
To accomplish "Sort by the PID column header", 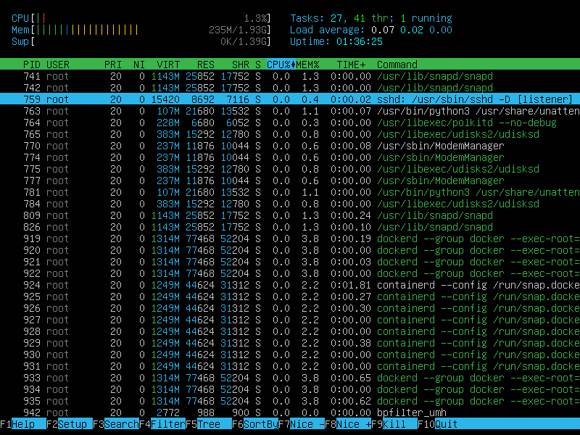I will (x=31, y=65).
